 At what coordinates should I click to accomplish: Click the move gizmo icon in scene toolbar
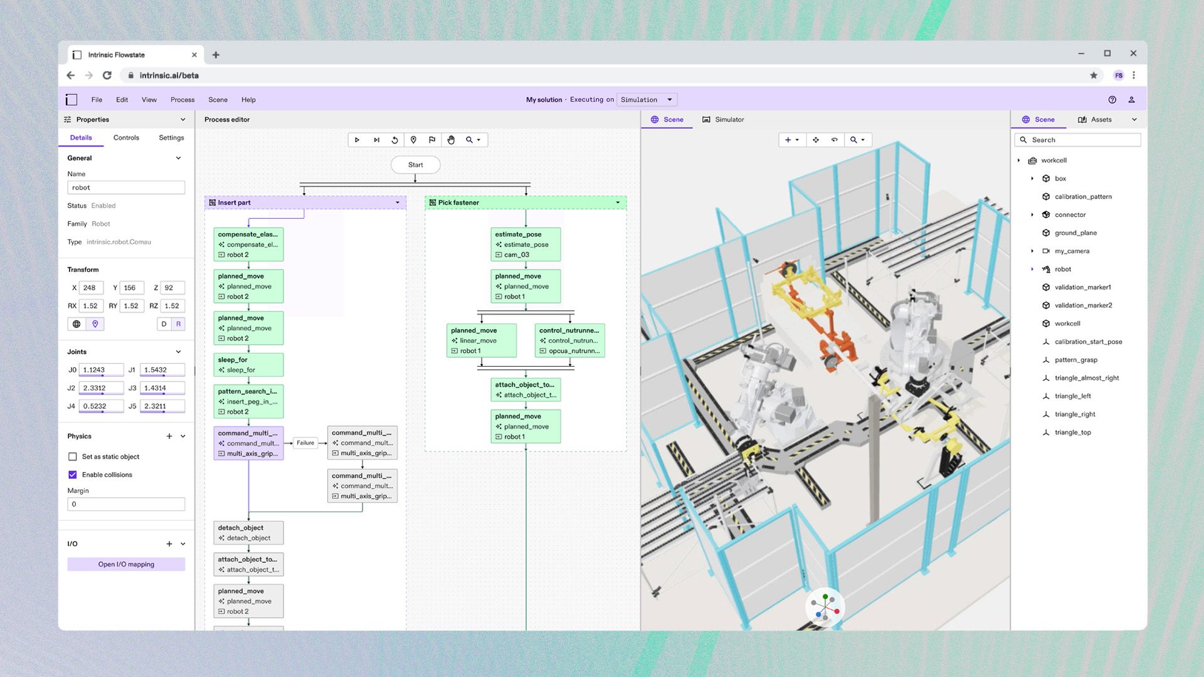click(815, 140)
